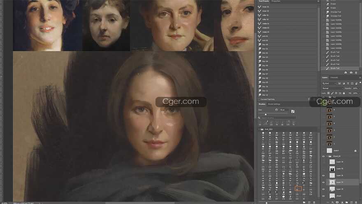
Task: Collapse the brush folder in Brushes panel
Action: [259, 129]
